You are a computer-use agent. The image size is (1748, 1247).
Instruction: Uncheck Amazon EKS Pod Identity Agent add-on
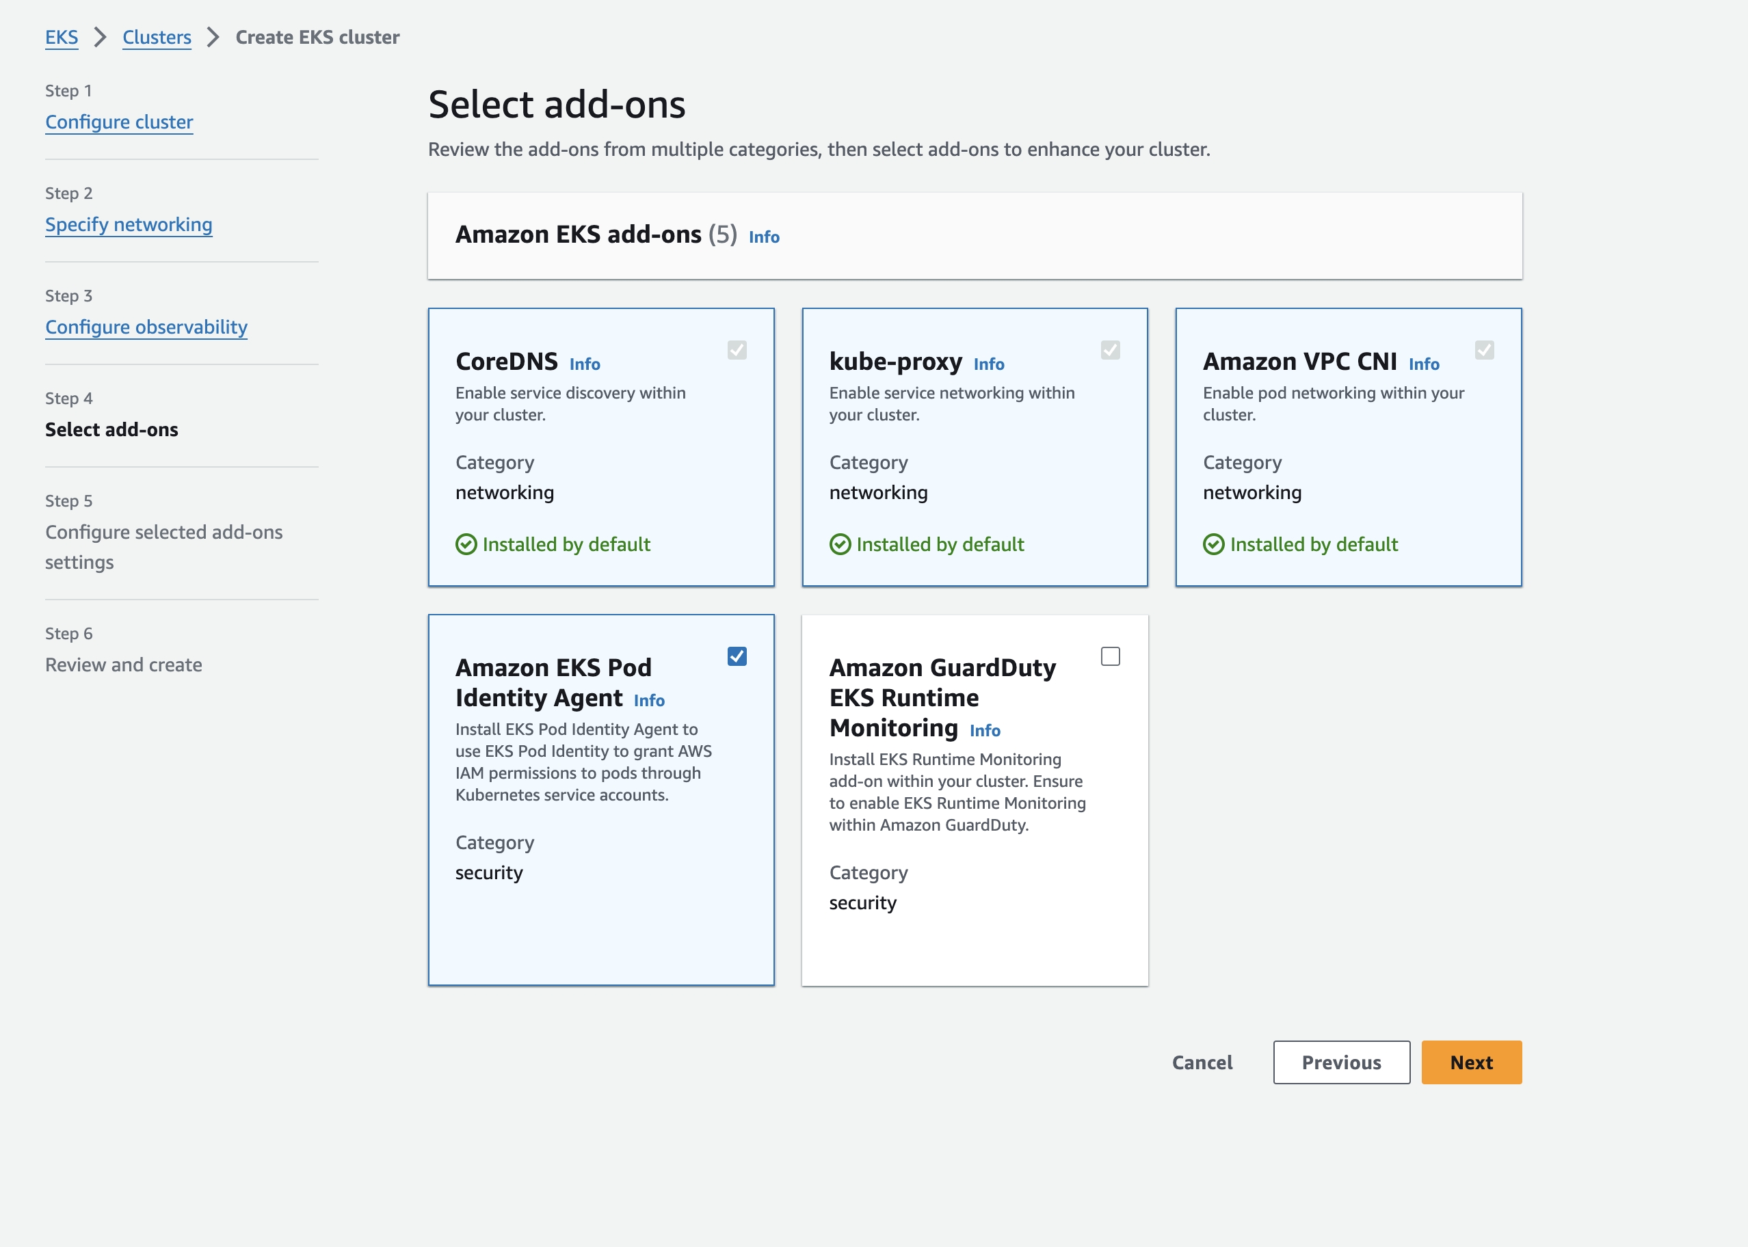coord(737,656)
